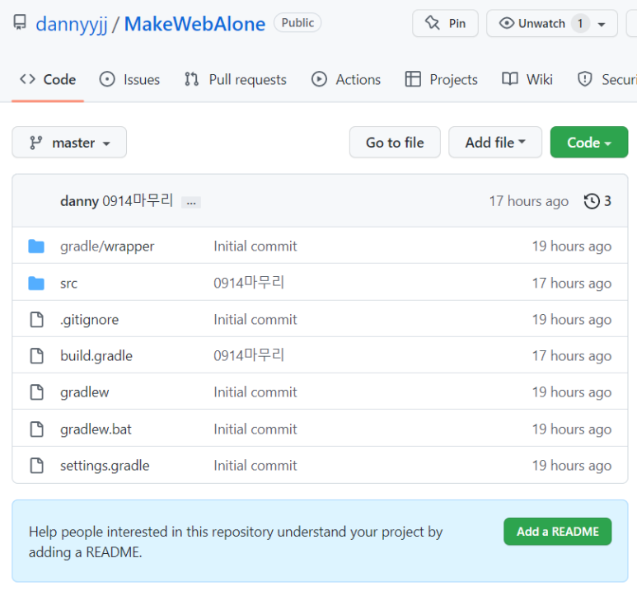Click 19 hours ago on gradle/wrapper row
Screen dimensions: 637x591
(x=572, y=246)
